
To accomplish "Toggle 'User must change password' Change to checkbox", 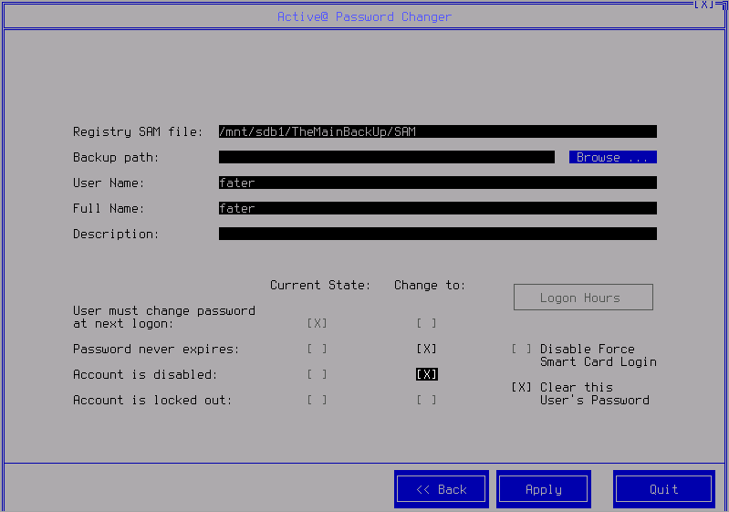I will click(426, 323).
